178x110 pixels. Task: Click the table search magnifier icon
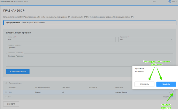(x=6, y=83)
